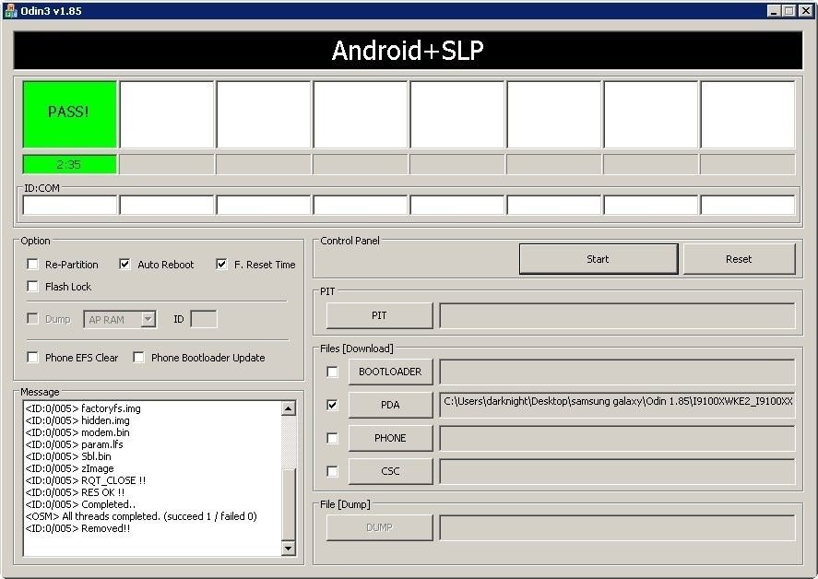Click the CSC file path field
818x579 pixels.
[617, 471]
